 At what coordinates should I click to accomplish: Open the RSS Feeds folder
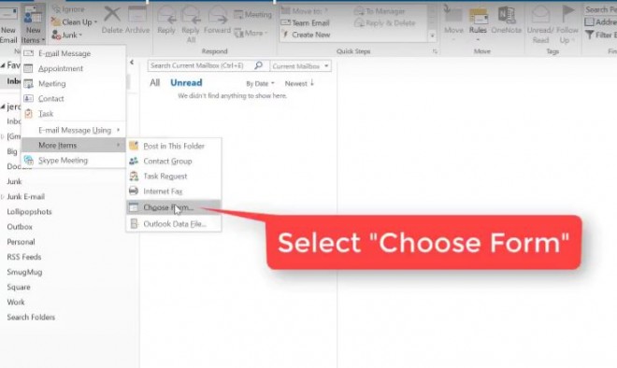pos(24,257)
